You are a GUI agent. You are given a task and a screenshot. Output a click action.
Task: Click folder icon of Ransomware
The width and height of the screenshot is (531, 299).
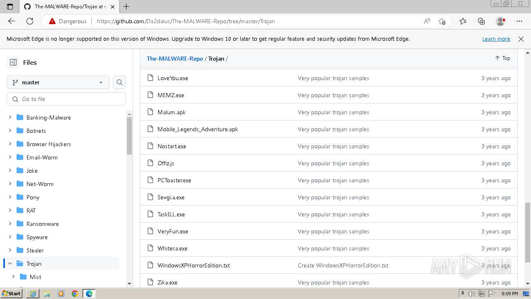19,224
